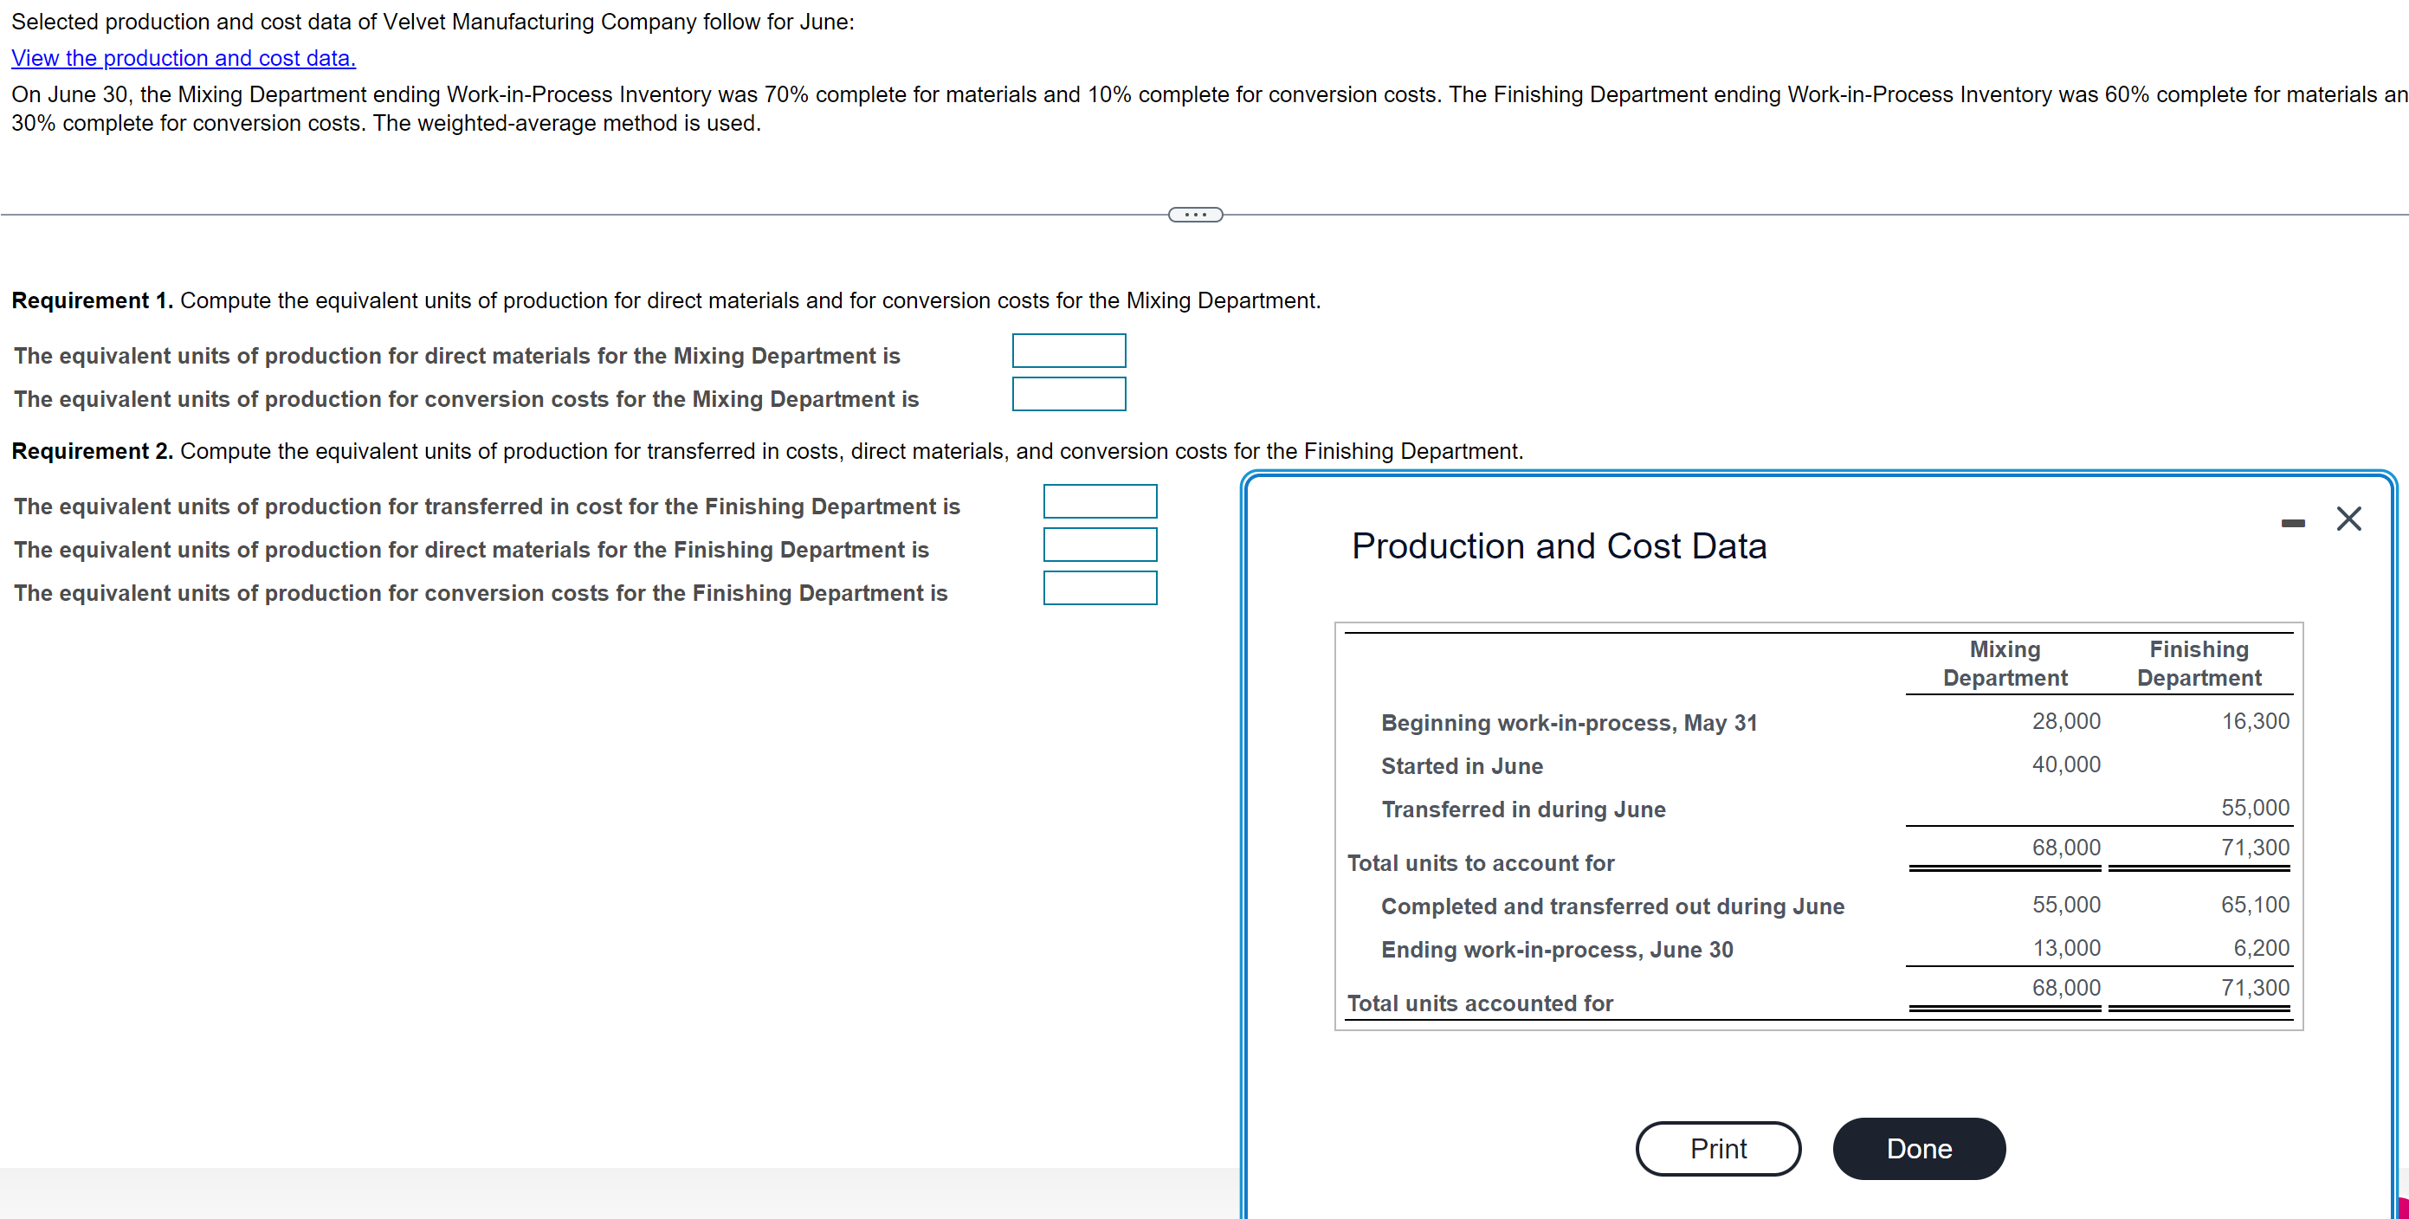This screenshot has width=2409, height=1219.
Task: Click the answer field for Finishing conversion costs units
Action: (1100, 588)
